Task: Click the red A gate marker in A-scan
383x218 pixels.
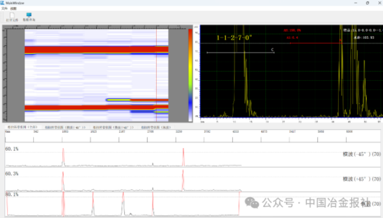Action: click(340, 40)
